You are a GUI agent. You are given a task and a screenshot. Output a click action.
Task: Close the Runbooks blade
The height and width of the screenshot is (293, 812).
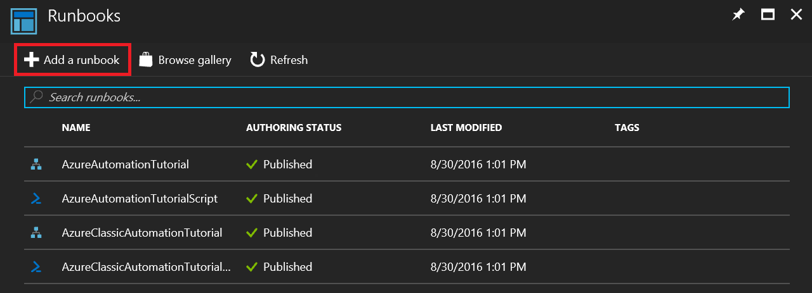point(796,15)
